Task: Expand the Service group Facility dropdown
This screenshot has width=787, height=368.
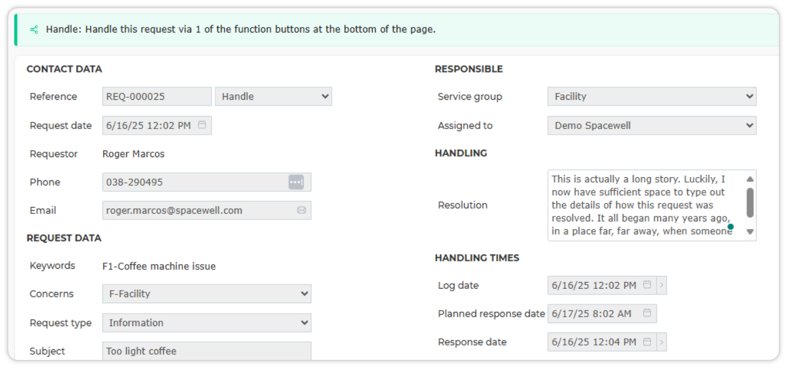Action: click(652, 97)
